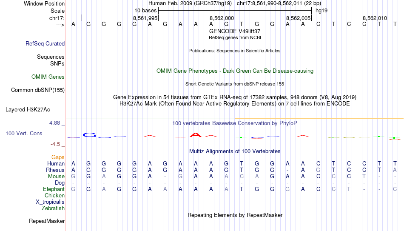Click Multiz Alignments of 100 Vertebrates title

(235, 151)
